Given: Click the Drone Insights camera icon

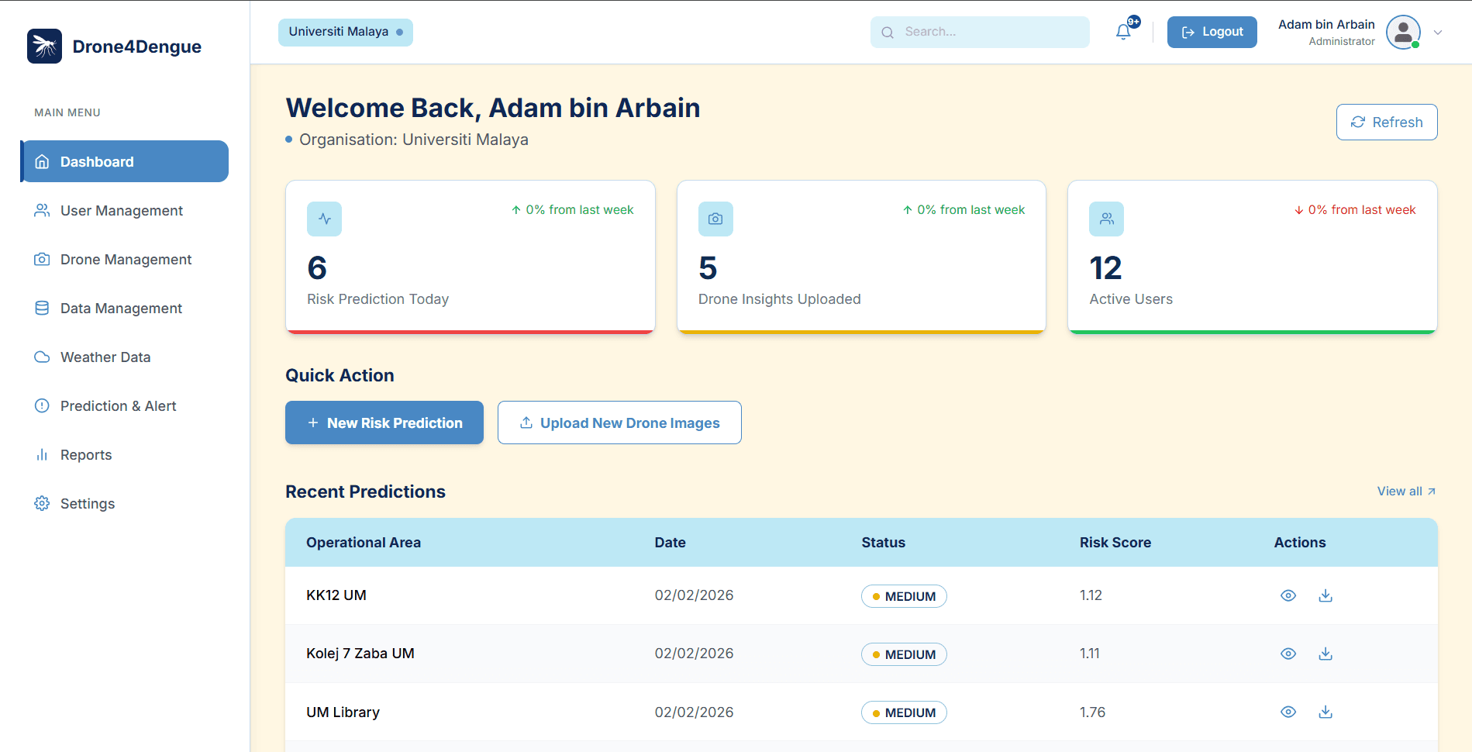Looking at the screenshot, I should tap(715, 219).
